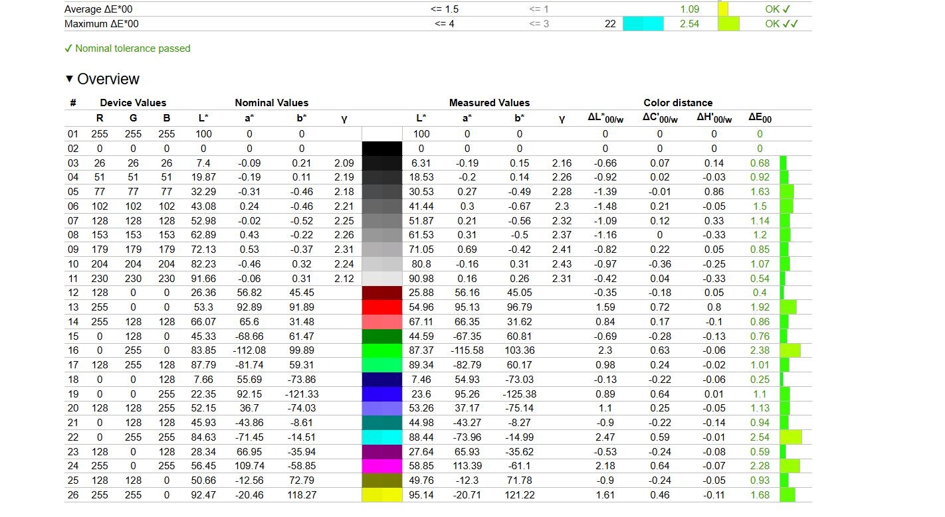Click the magenta swatch in row 24

pyautogui.click(x=382, y=466)
